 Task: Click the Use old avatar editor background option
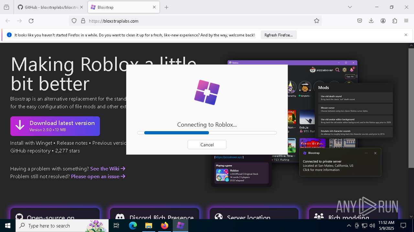pos(355,121)
